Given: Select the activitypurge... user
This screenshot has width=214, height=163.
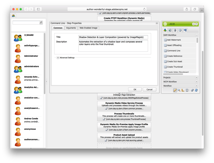Looking at the screenshot, I should point(27,49).
